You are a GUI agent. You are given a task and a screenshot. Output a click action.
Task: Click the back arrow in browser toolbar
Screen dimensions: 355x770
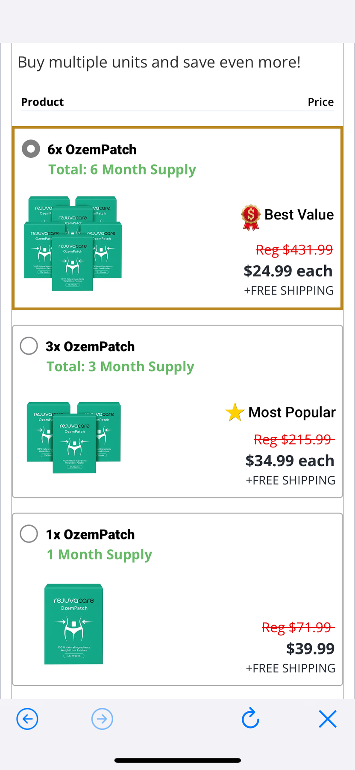coord(27,719)
